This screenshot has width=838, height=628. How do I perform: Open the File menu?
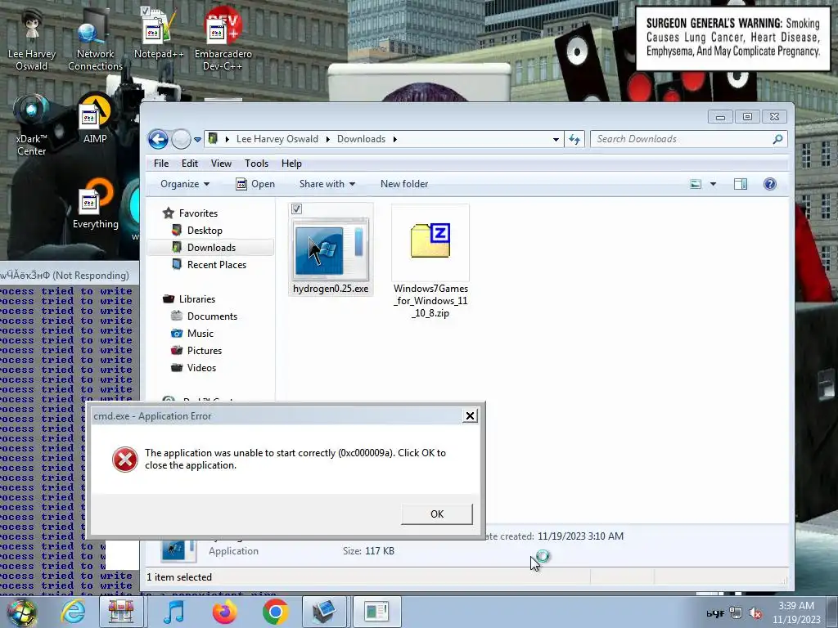coord(161,164)
